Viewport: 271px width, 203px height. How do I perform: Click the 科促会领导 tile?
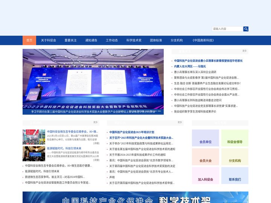pos(235,138)
